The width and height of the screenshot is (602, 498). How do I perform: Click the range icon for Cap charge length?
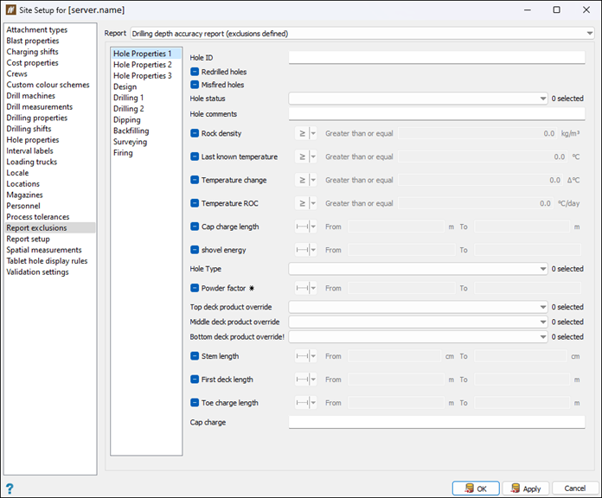click(x=301, y=227)
